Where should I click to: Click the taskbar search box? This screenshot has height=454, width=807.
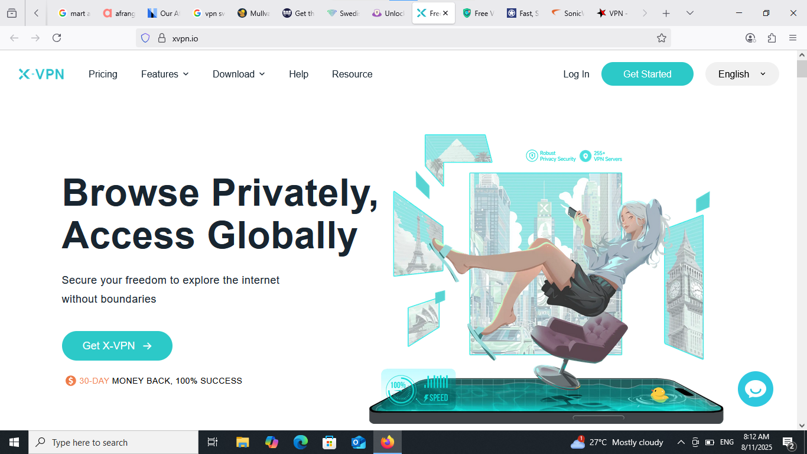pos(113,442)
